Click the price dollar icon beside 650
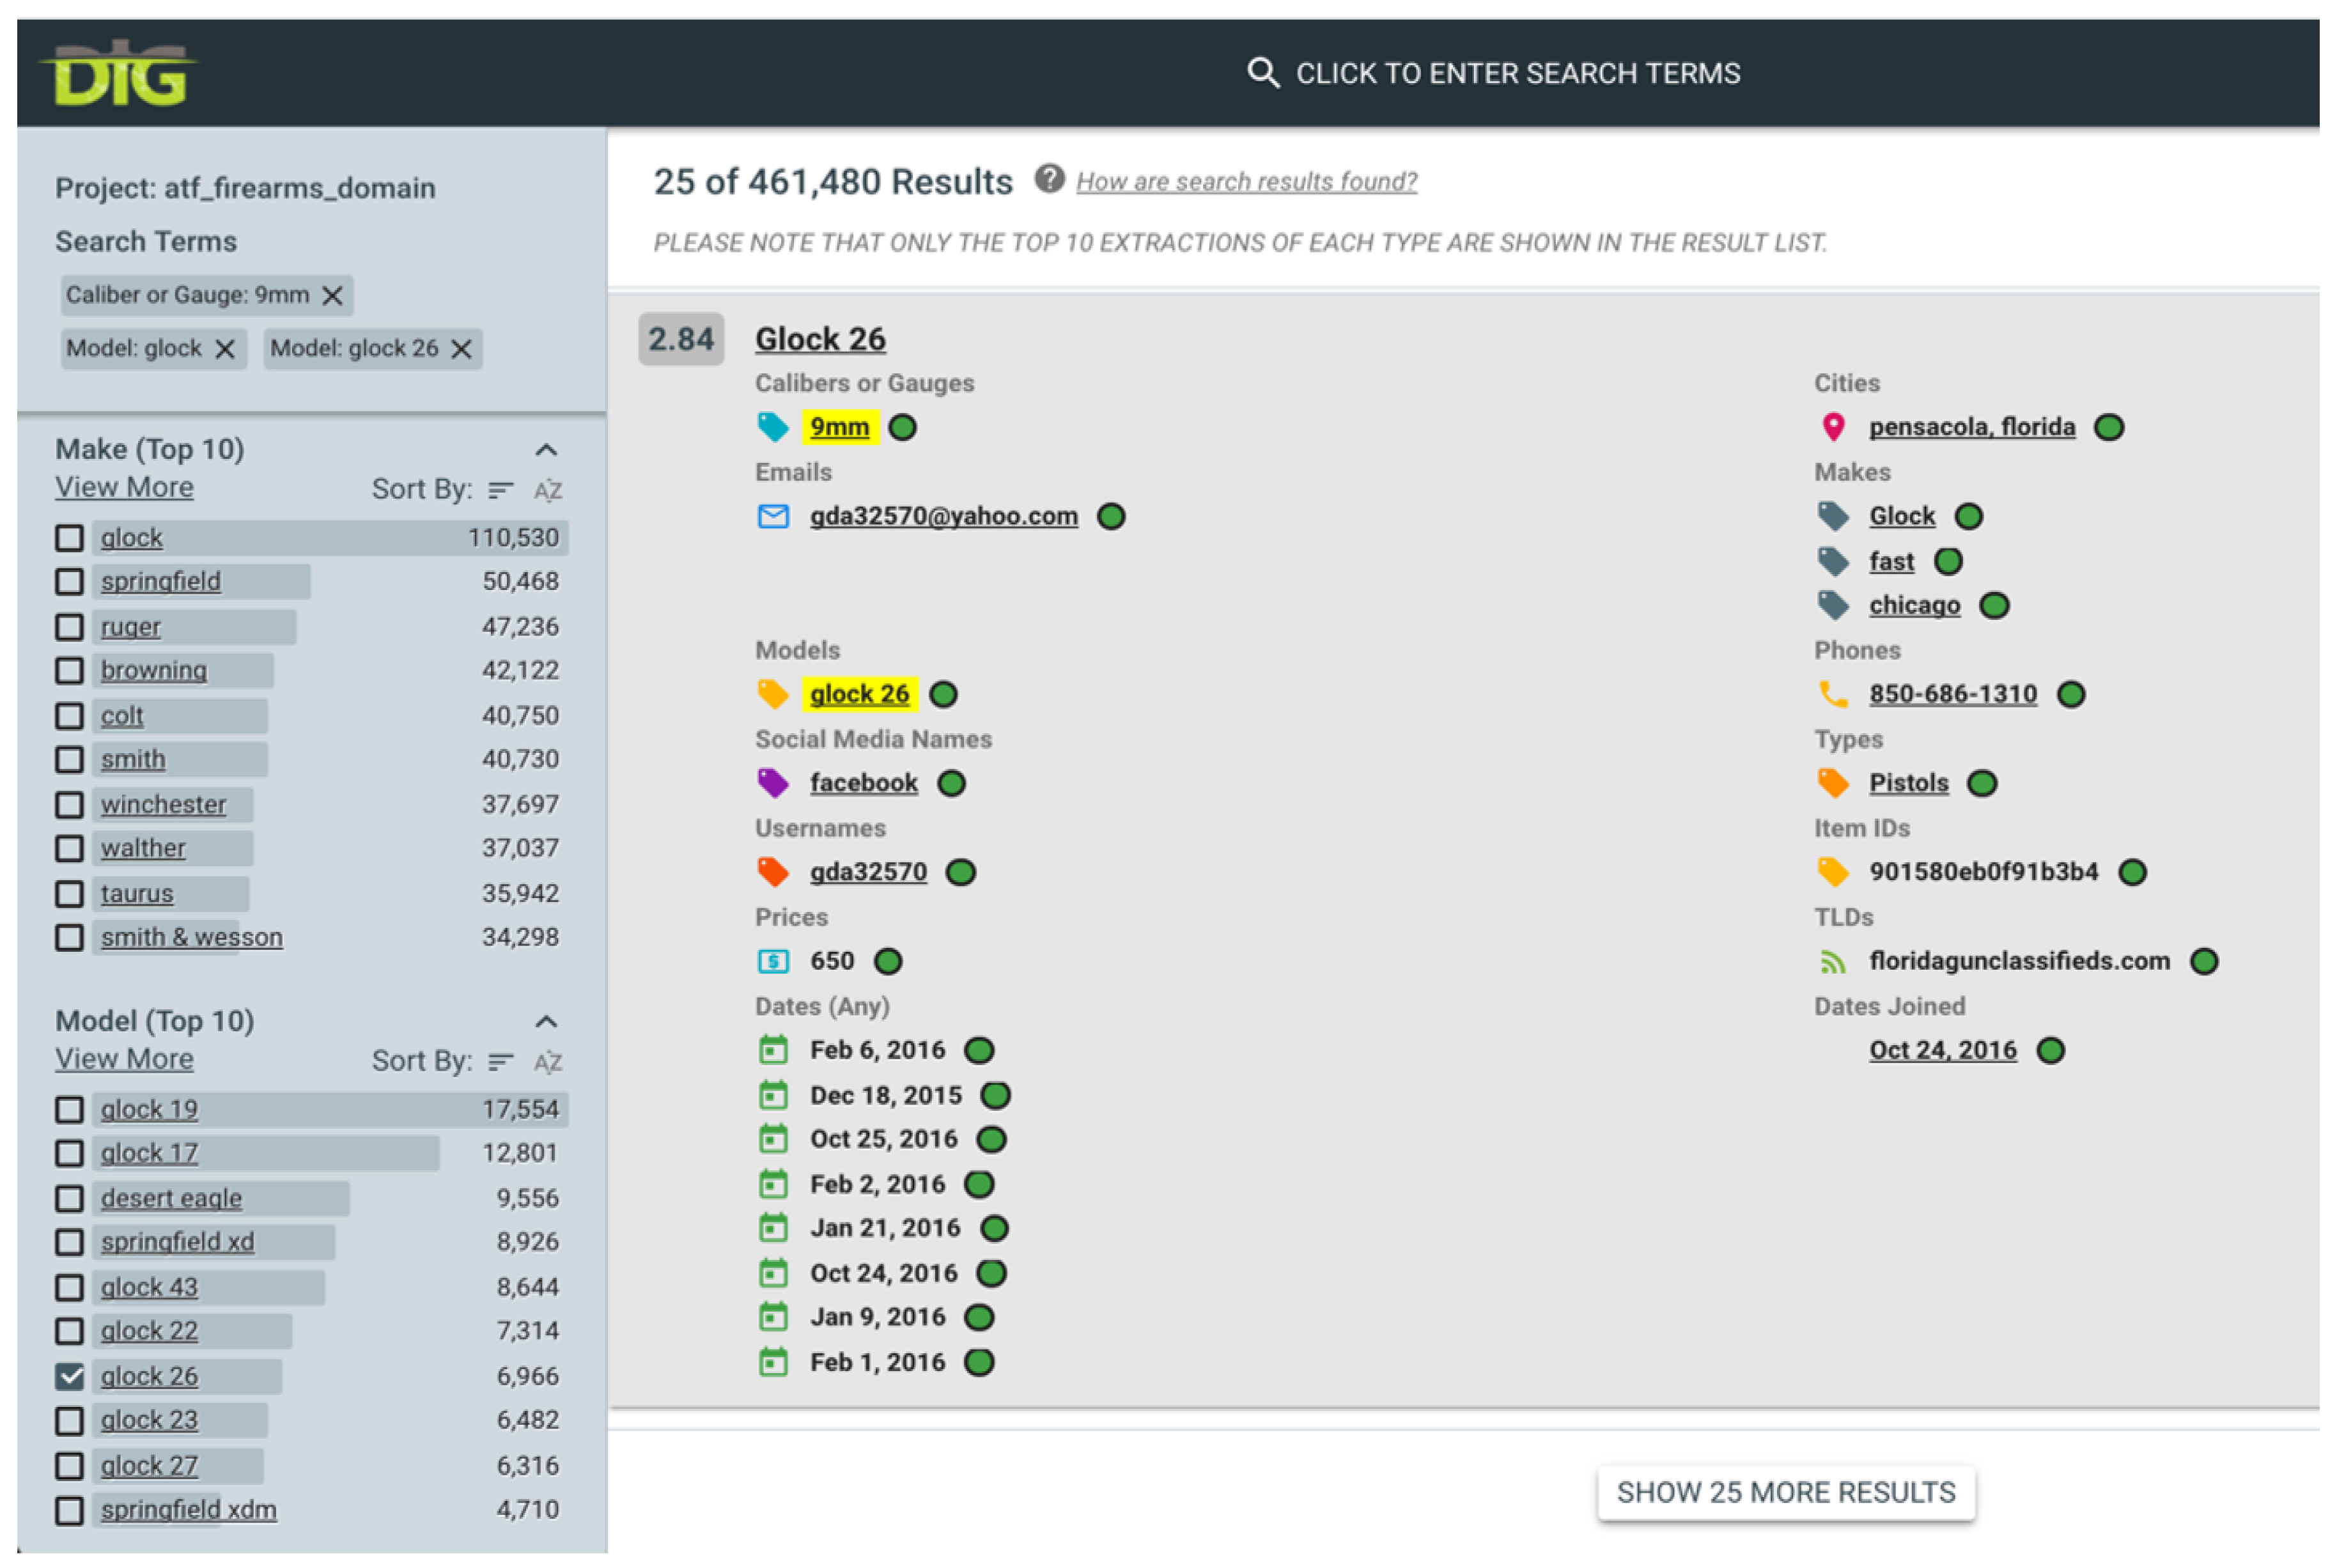The width and height of the screenshot is (2337, 1568). click(x=772, y=962)
